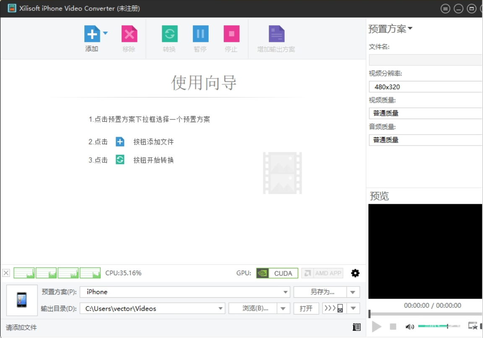Click the snapshot icon in preview controls

click(x=473, y=326)
